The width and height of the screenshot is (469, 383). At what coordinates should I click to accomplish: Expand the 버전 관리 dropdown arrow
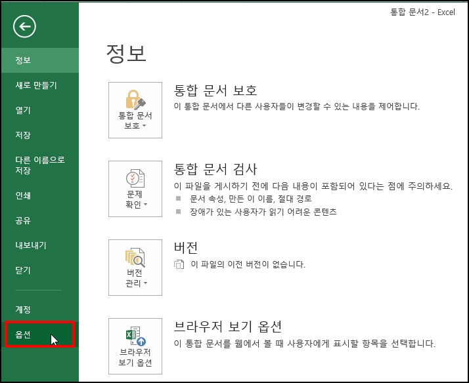(146, 283)
